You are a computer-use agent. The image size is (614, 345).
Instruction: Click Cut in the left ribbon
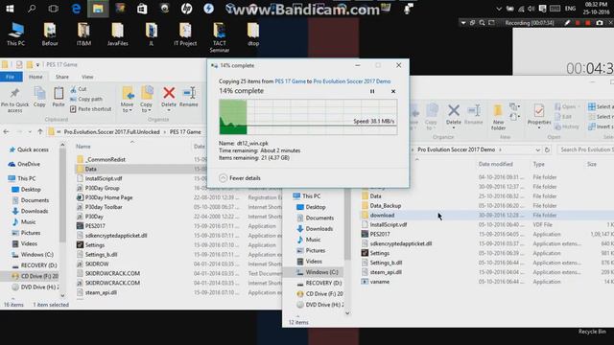coord(79,89)
